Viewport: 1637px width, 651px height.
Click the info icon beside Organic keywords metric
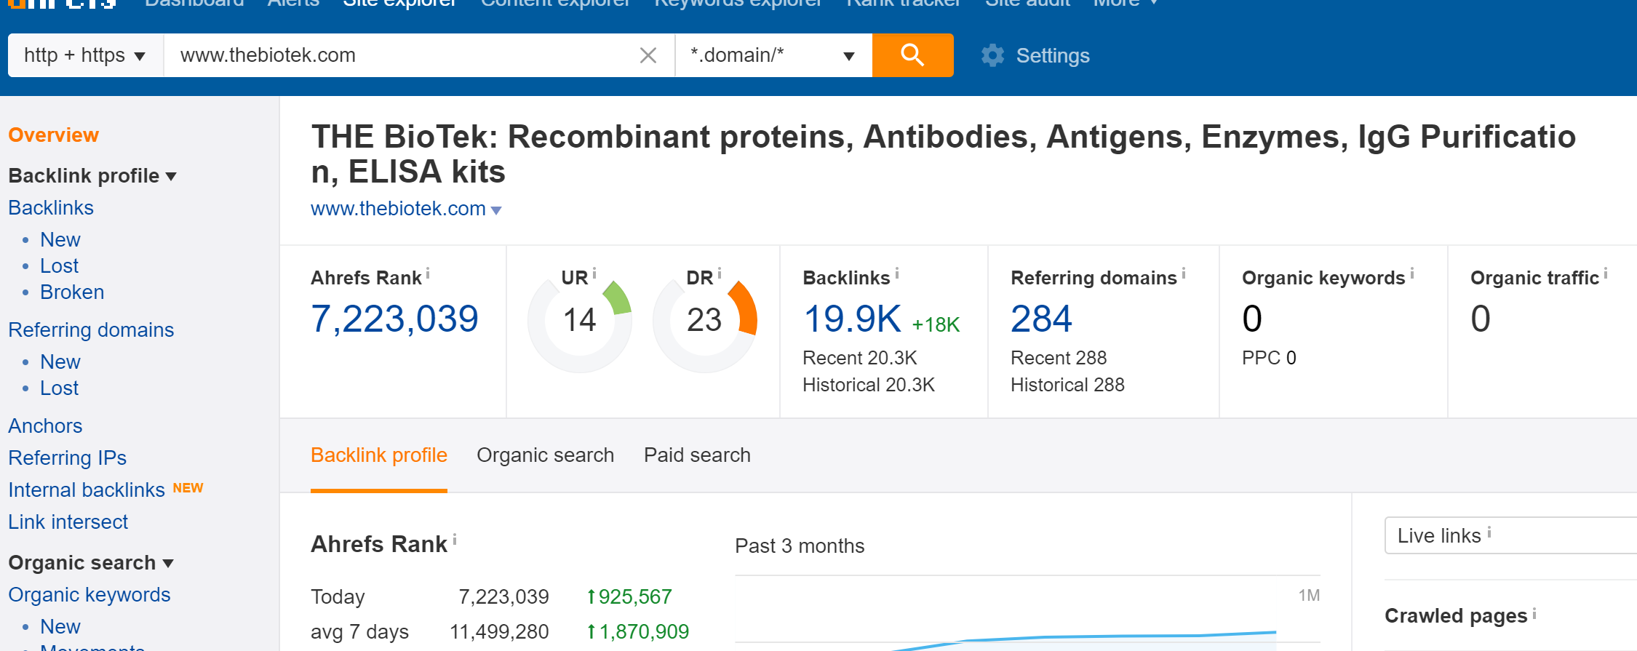pos(1412,273)
